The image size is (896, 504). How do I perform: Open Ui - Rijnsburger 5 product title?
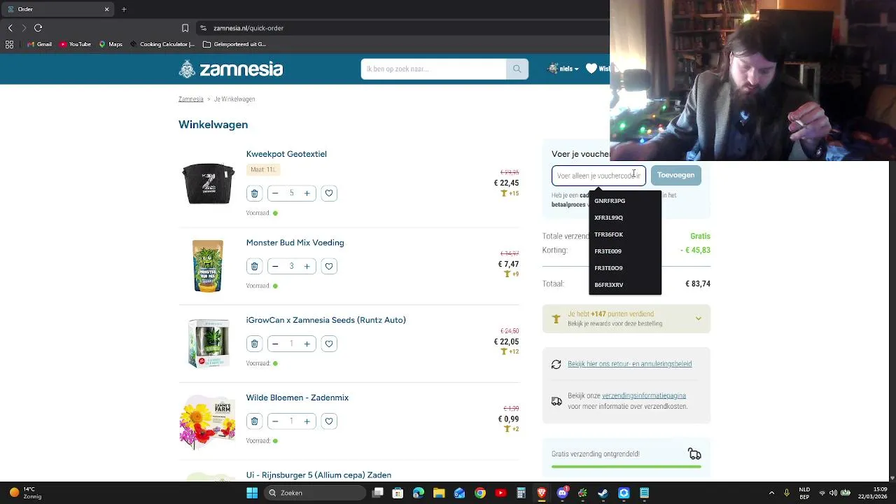(x=318, y=475)
